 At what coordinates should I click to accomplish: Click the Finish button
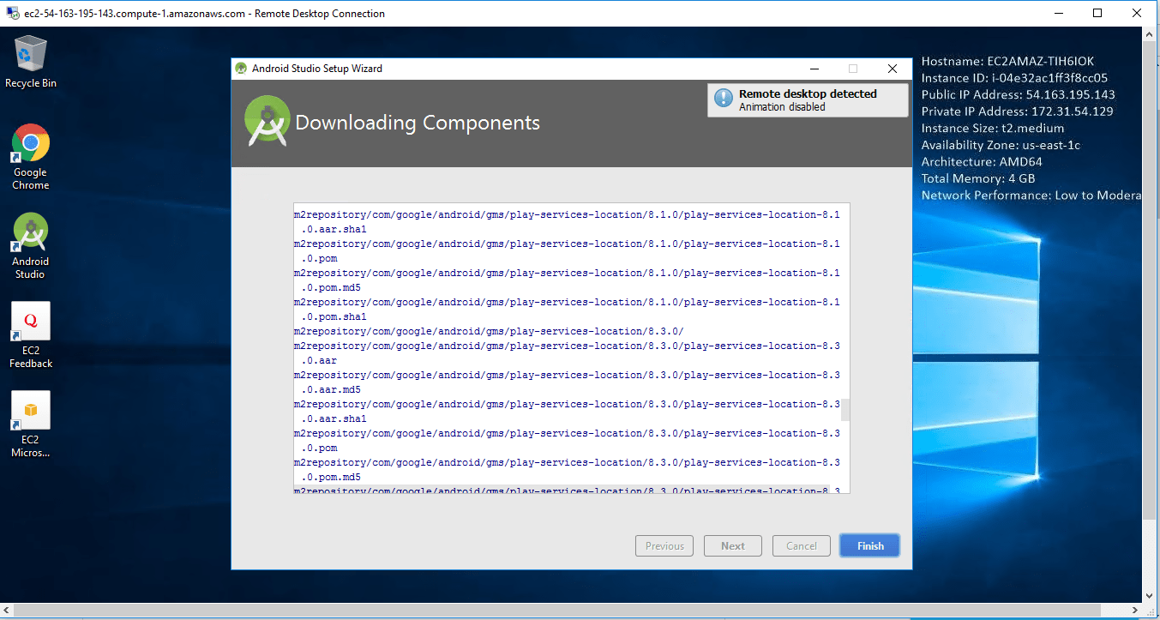coord(869,545)
